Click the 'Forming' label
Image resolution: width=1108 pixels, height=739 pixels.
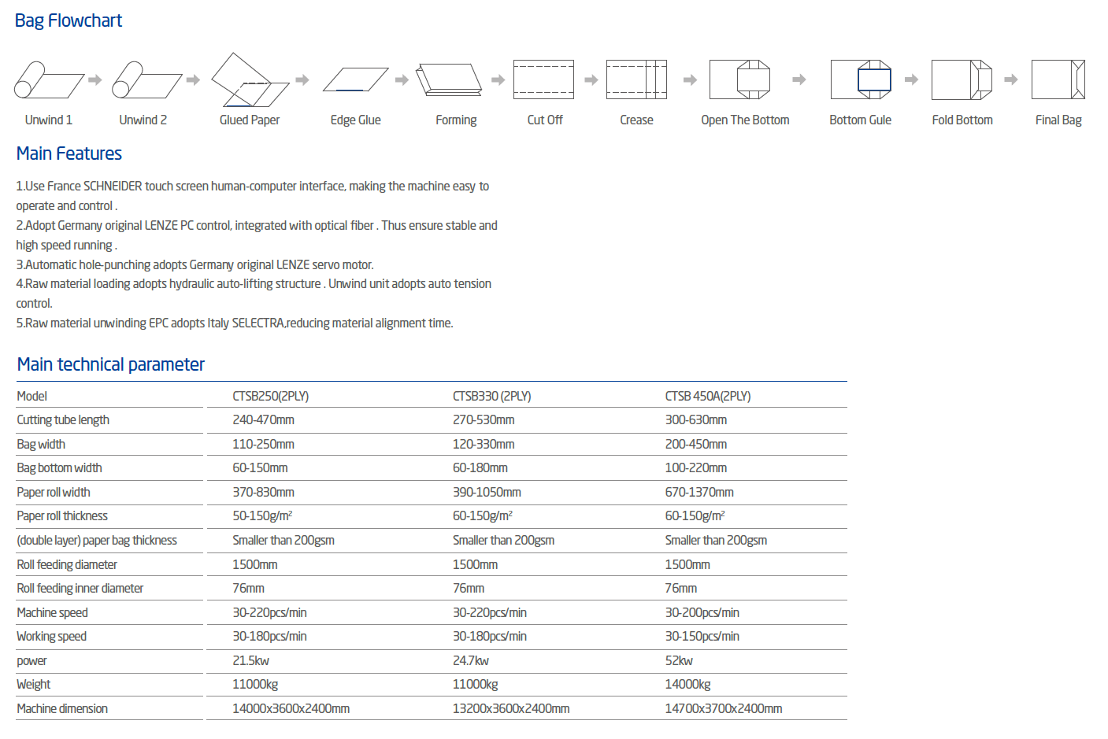tap(456, 120)
